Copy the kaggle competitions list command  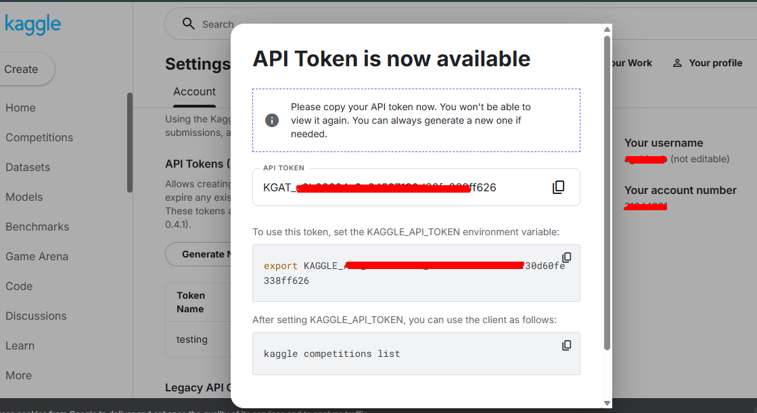coord(567,345)
